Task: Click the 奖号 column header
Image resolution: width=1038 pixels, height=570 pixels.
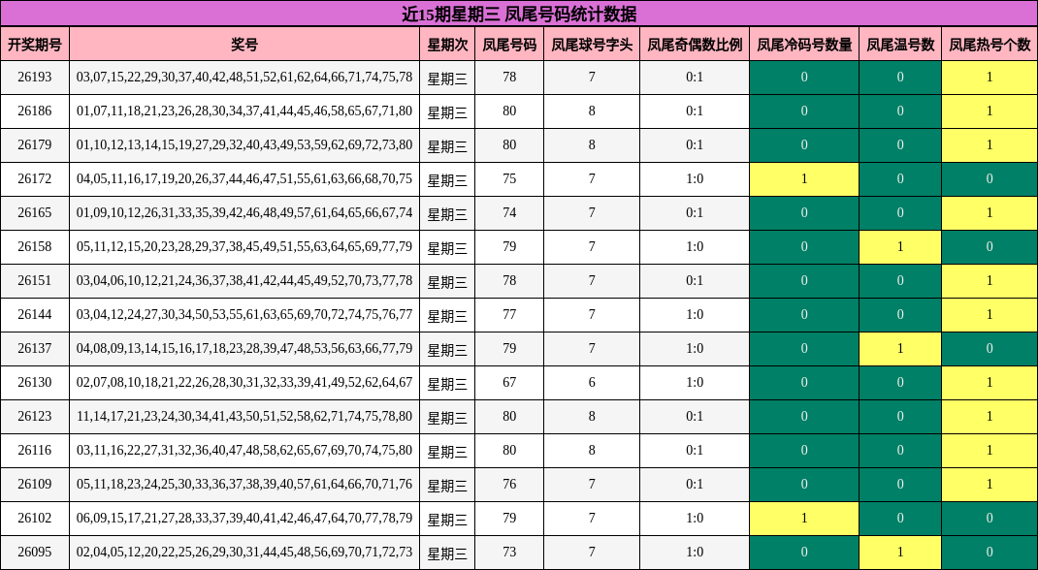Action: (244, 45)
